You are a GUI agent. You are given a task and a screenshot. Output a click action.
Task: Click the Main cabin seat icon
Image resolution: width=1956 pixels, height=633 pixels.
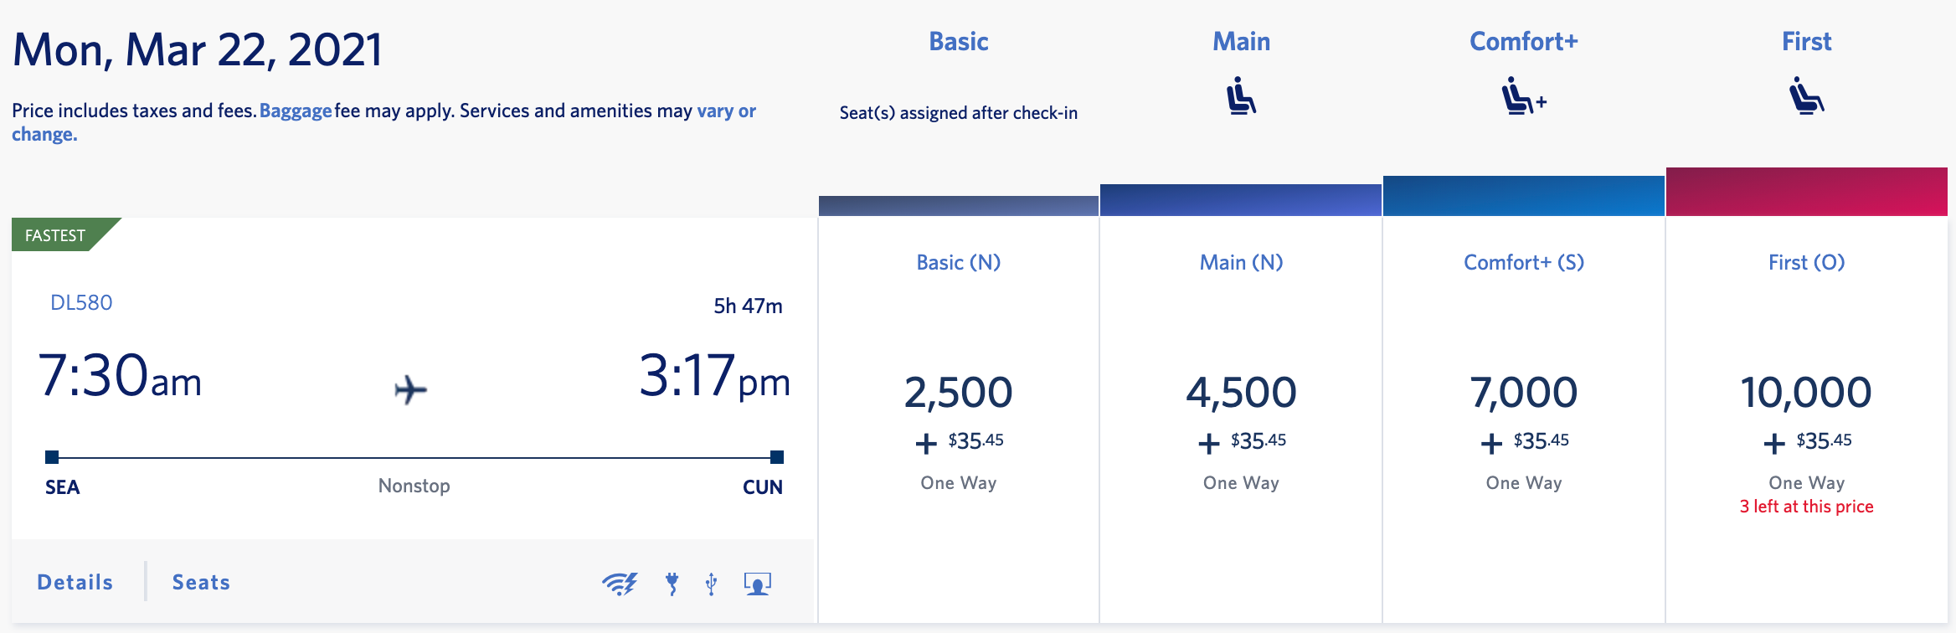pyautogui.click(x=1240, y=95)
